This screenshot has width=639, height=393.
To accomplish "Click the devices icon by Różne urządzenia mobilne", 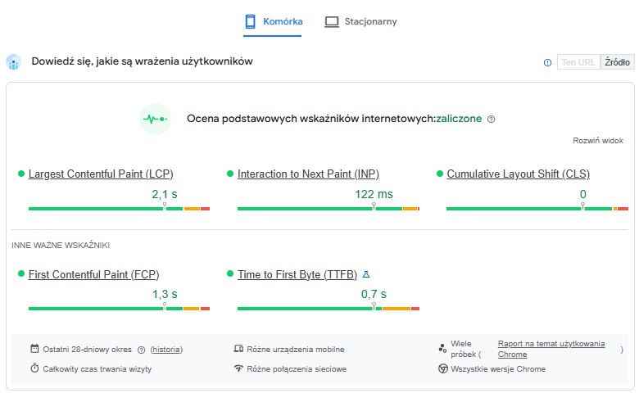I will tap(238, 349).
